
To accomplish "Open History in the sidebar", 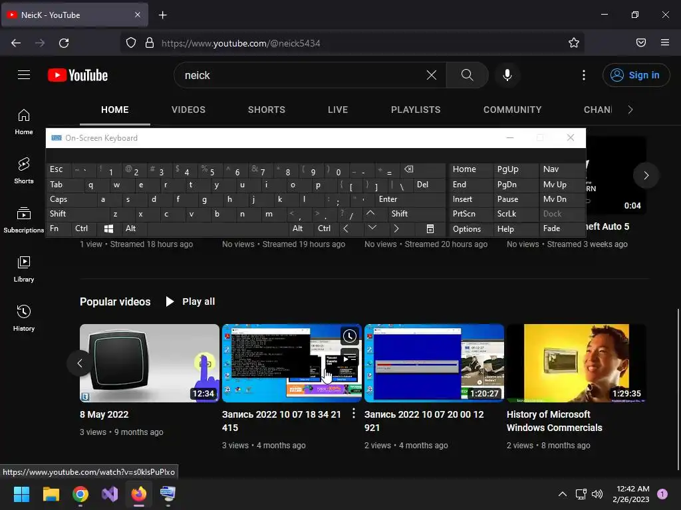I will pos(24,318).
